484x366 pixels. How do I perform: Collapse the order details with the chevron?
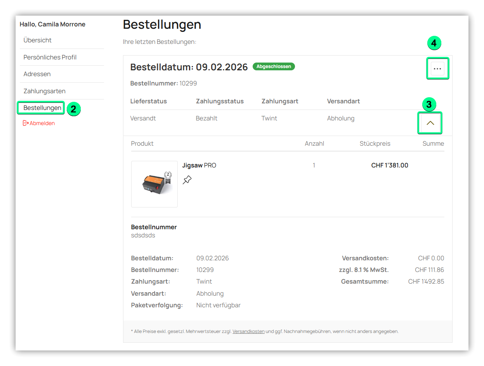click(430, 123)
